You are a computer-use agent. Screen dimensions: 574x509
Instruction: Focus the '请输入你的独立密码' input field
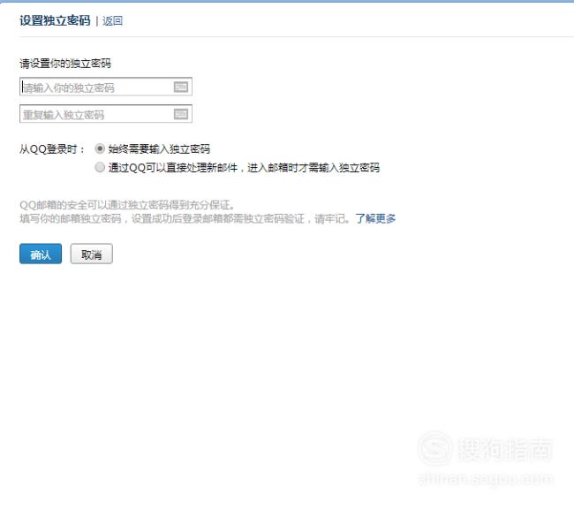tap(106, 87)
